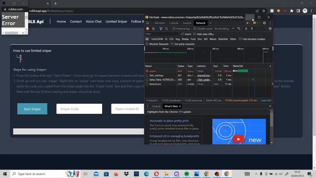Click the red error count badge
Screen dimensions: 316x178
click(248, 23)
